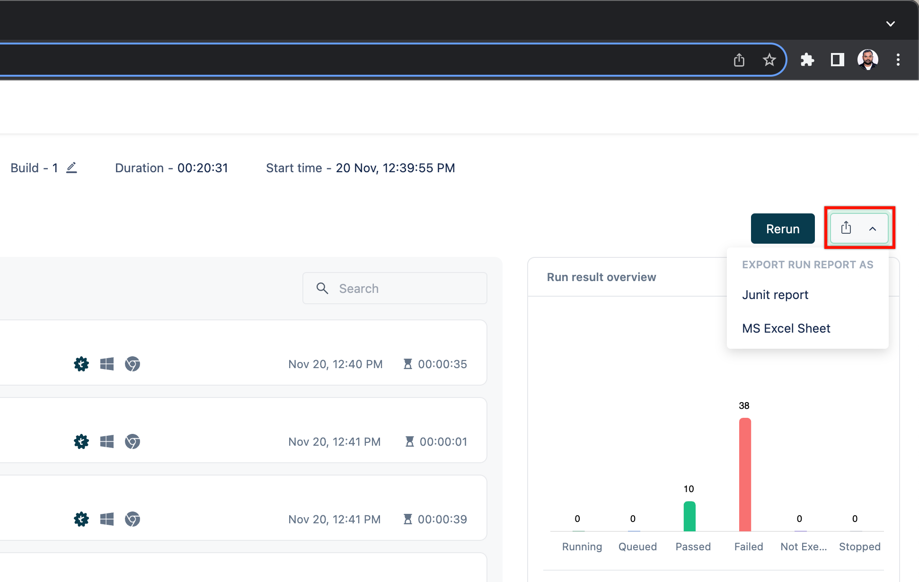Image resolution: width=919 pixels, height=582 pixels.
Task: Click the settings gear icon second row
Action: point(80,441)
